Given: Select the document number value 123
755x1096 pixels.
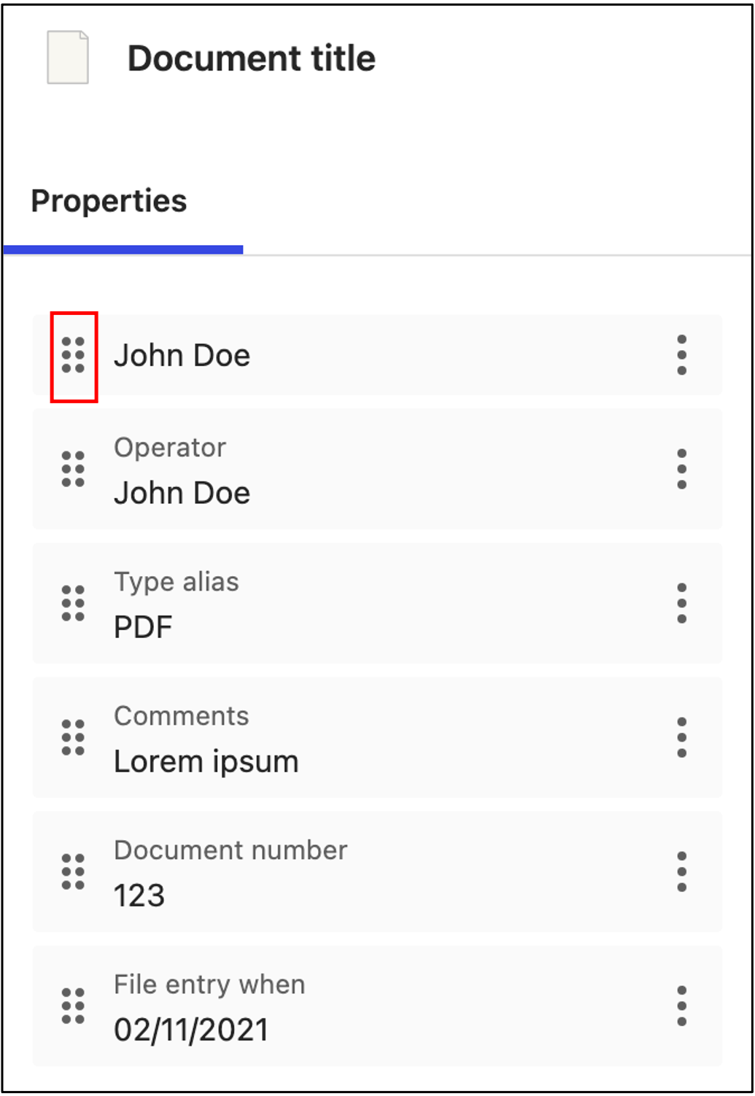Looking at the screenshot, I should [x=139, y=895].
